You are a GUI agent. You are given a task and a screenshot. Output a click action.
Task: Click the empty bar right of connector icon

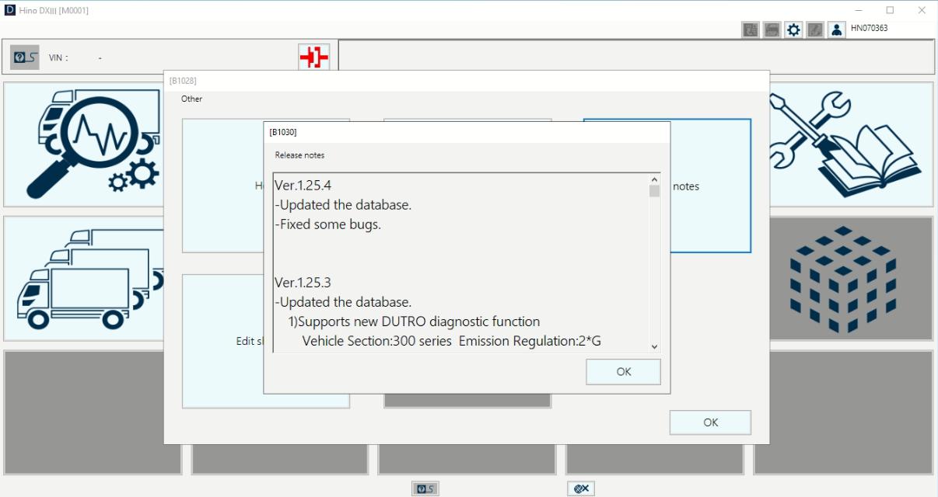tap(636, 57)
